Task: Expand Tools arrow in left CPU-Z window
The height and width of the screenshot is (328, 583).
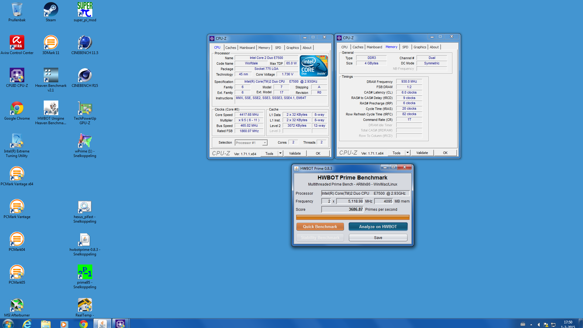Action: click(280, 153)
